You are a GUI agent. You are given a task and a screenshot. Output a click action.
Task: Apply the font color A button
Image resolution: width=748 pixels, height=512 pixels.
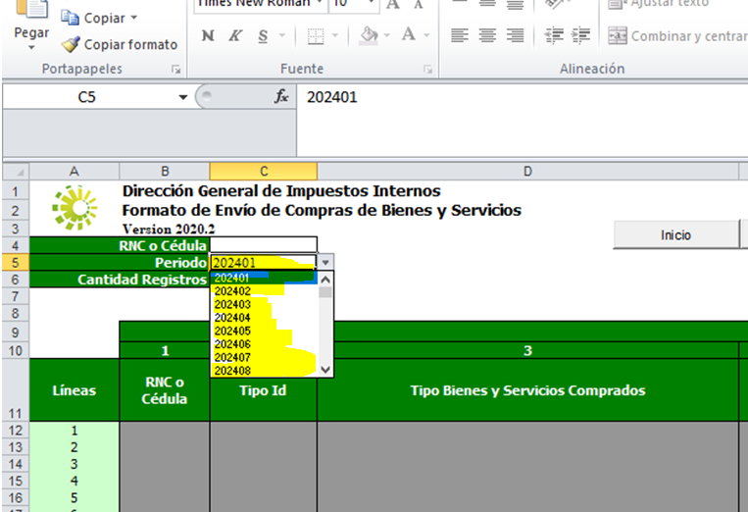pyautogui.click(x=409, y=35)
